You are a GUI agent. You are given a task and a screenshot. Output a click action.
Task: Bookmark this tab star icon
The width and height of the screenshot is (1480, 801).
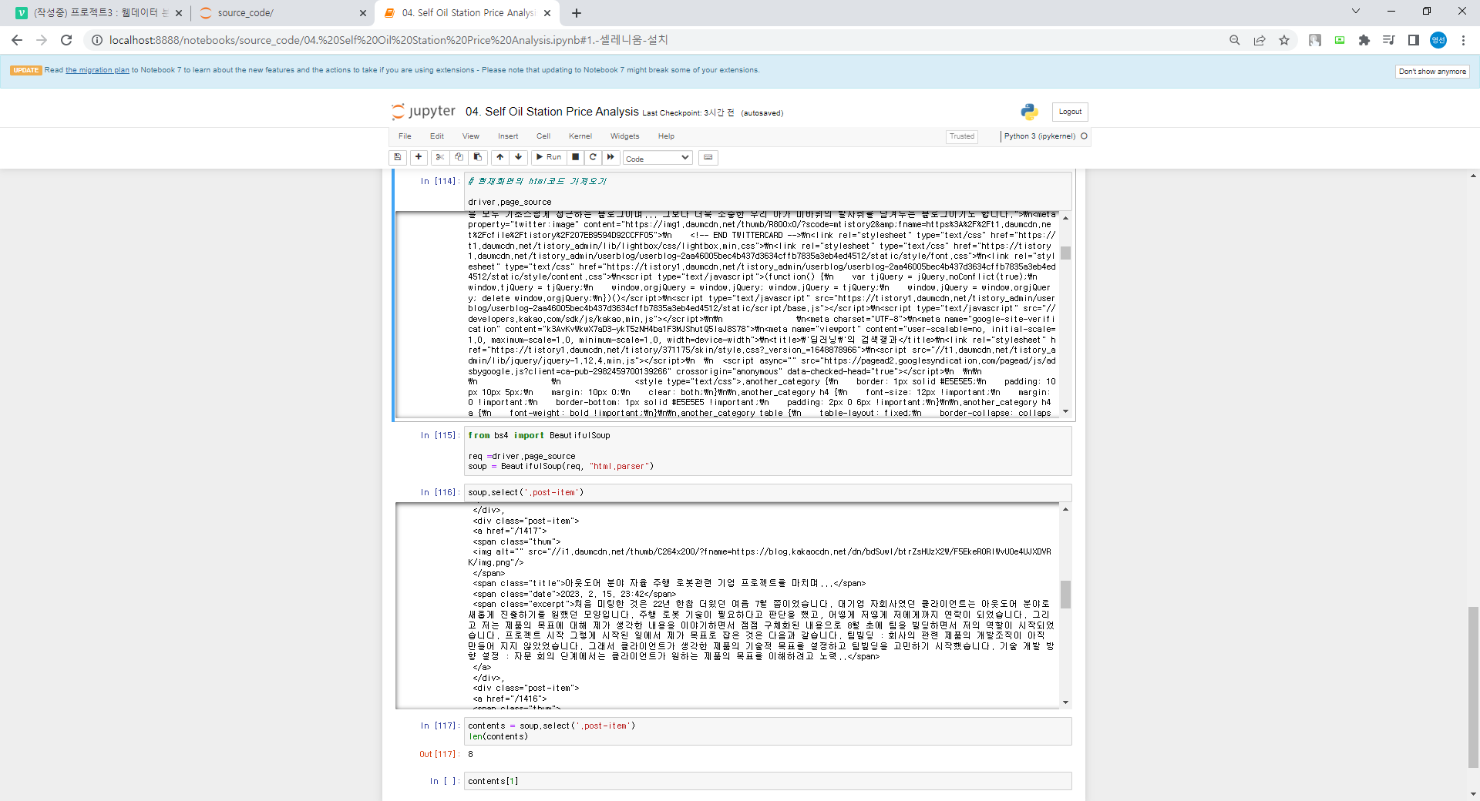click(1284, 40)
